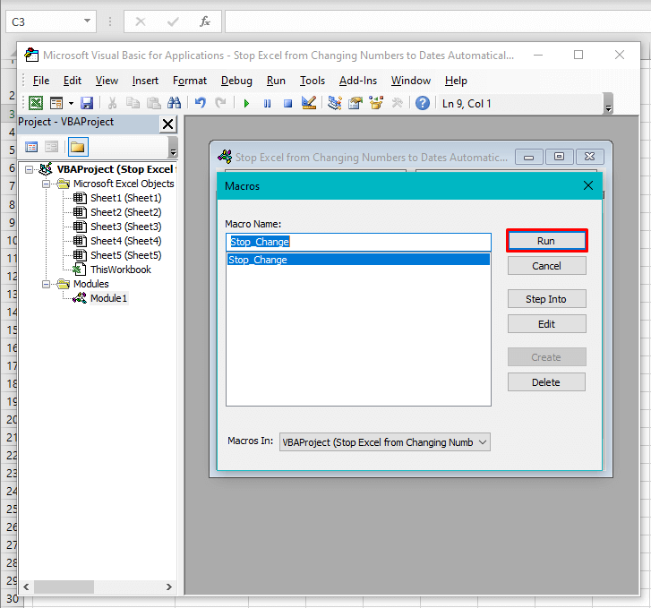Click the Project pane horizontal scrollbar right arrow

click(169, 587)
